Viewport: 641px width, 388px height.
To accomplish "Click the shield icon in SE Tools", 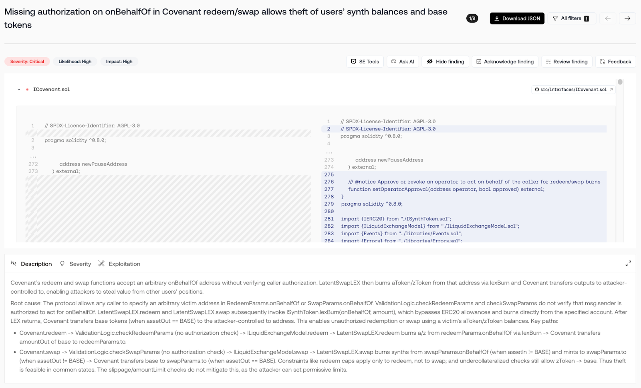I will [353, 62].
